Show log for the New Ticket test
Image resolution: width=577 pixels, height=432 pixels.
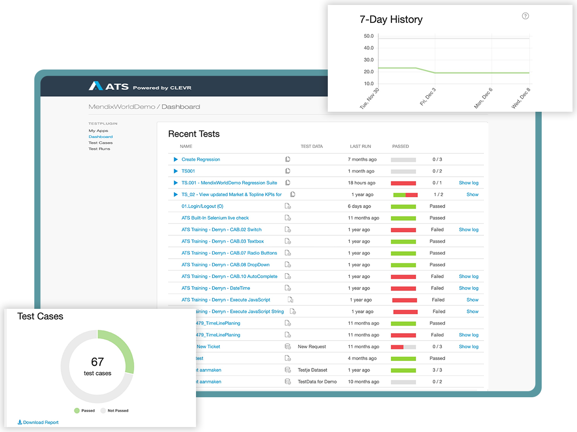point(469,347)
